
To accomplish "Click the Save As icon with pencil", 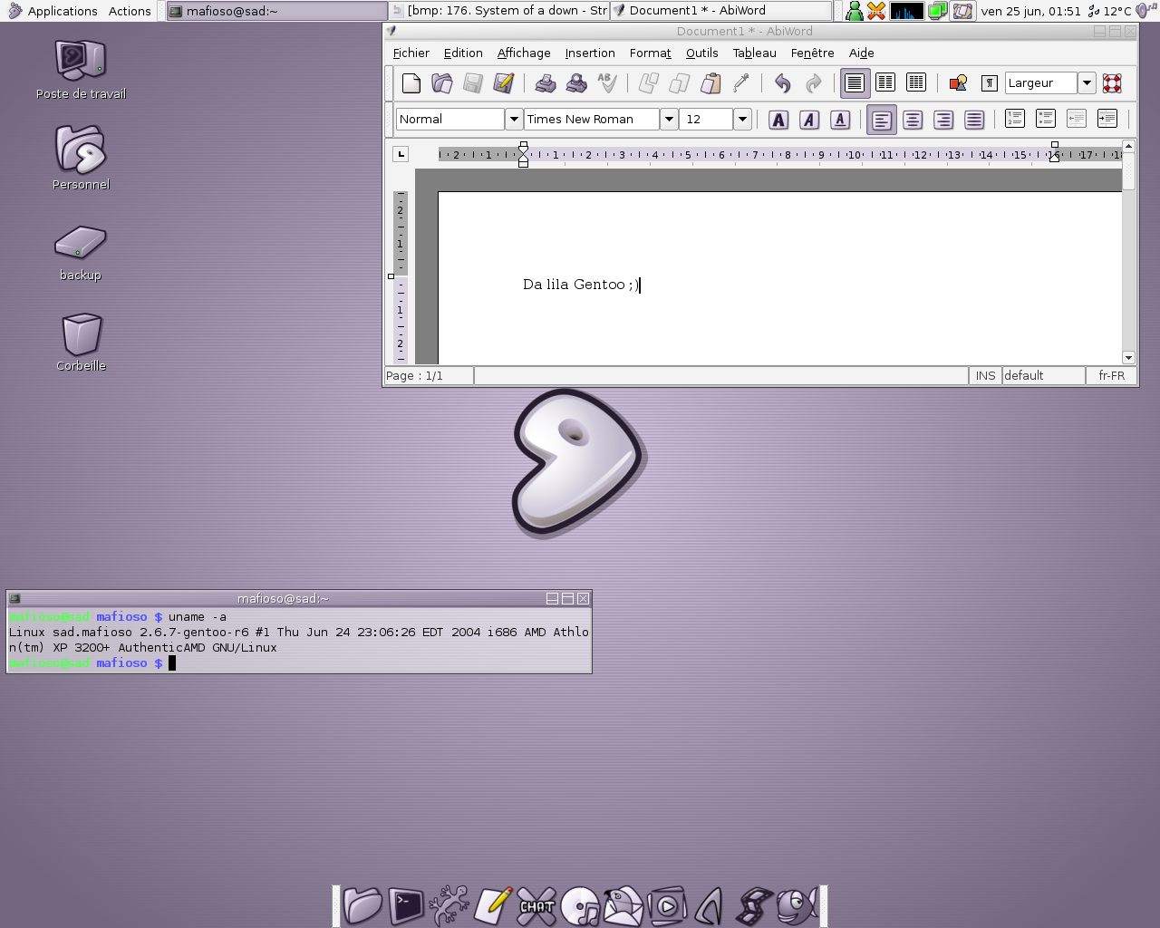I will (x=504, y=83).
